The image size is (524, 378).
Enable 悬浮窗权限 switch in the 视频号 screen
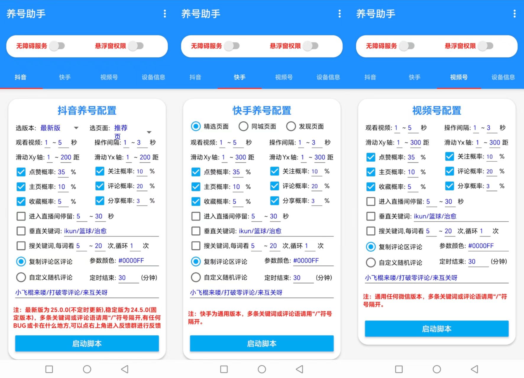point(486,46)
